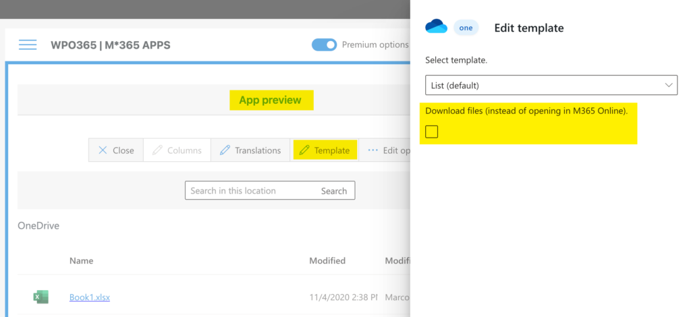691x317 pixels.
Task: Click the App preview heading
Action: click(270, 100)
